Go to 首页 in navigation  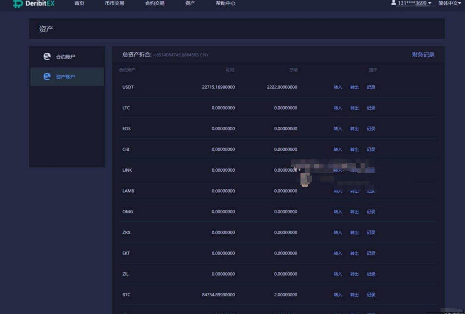coord(79,3)
